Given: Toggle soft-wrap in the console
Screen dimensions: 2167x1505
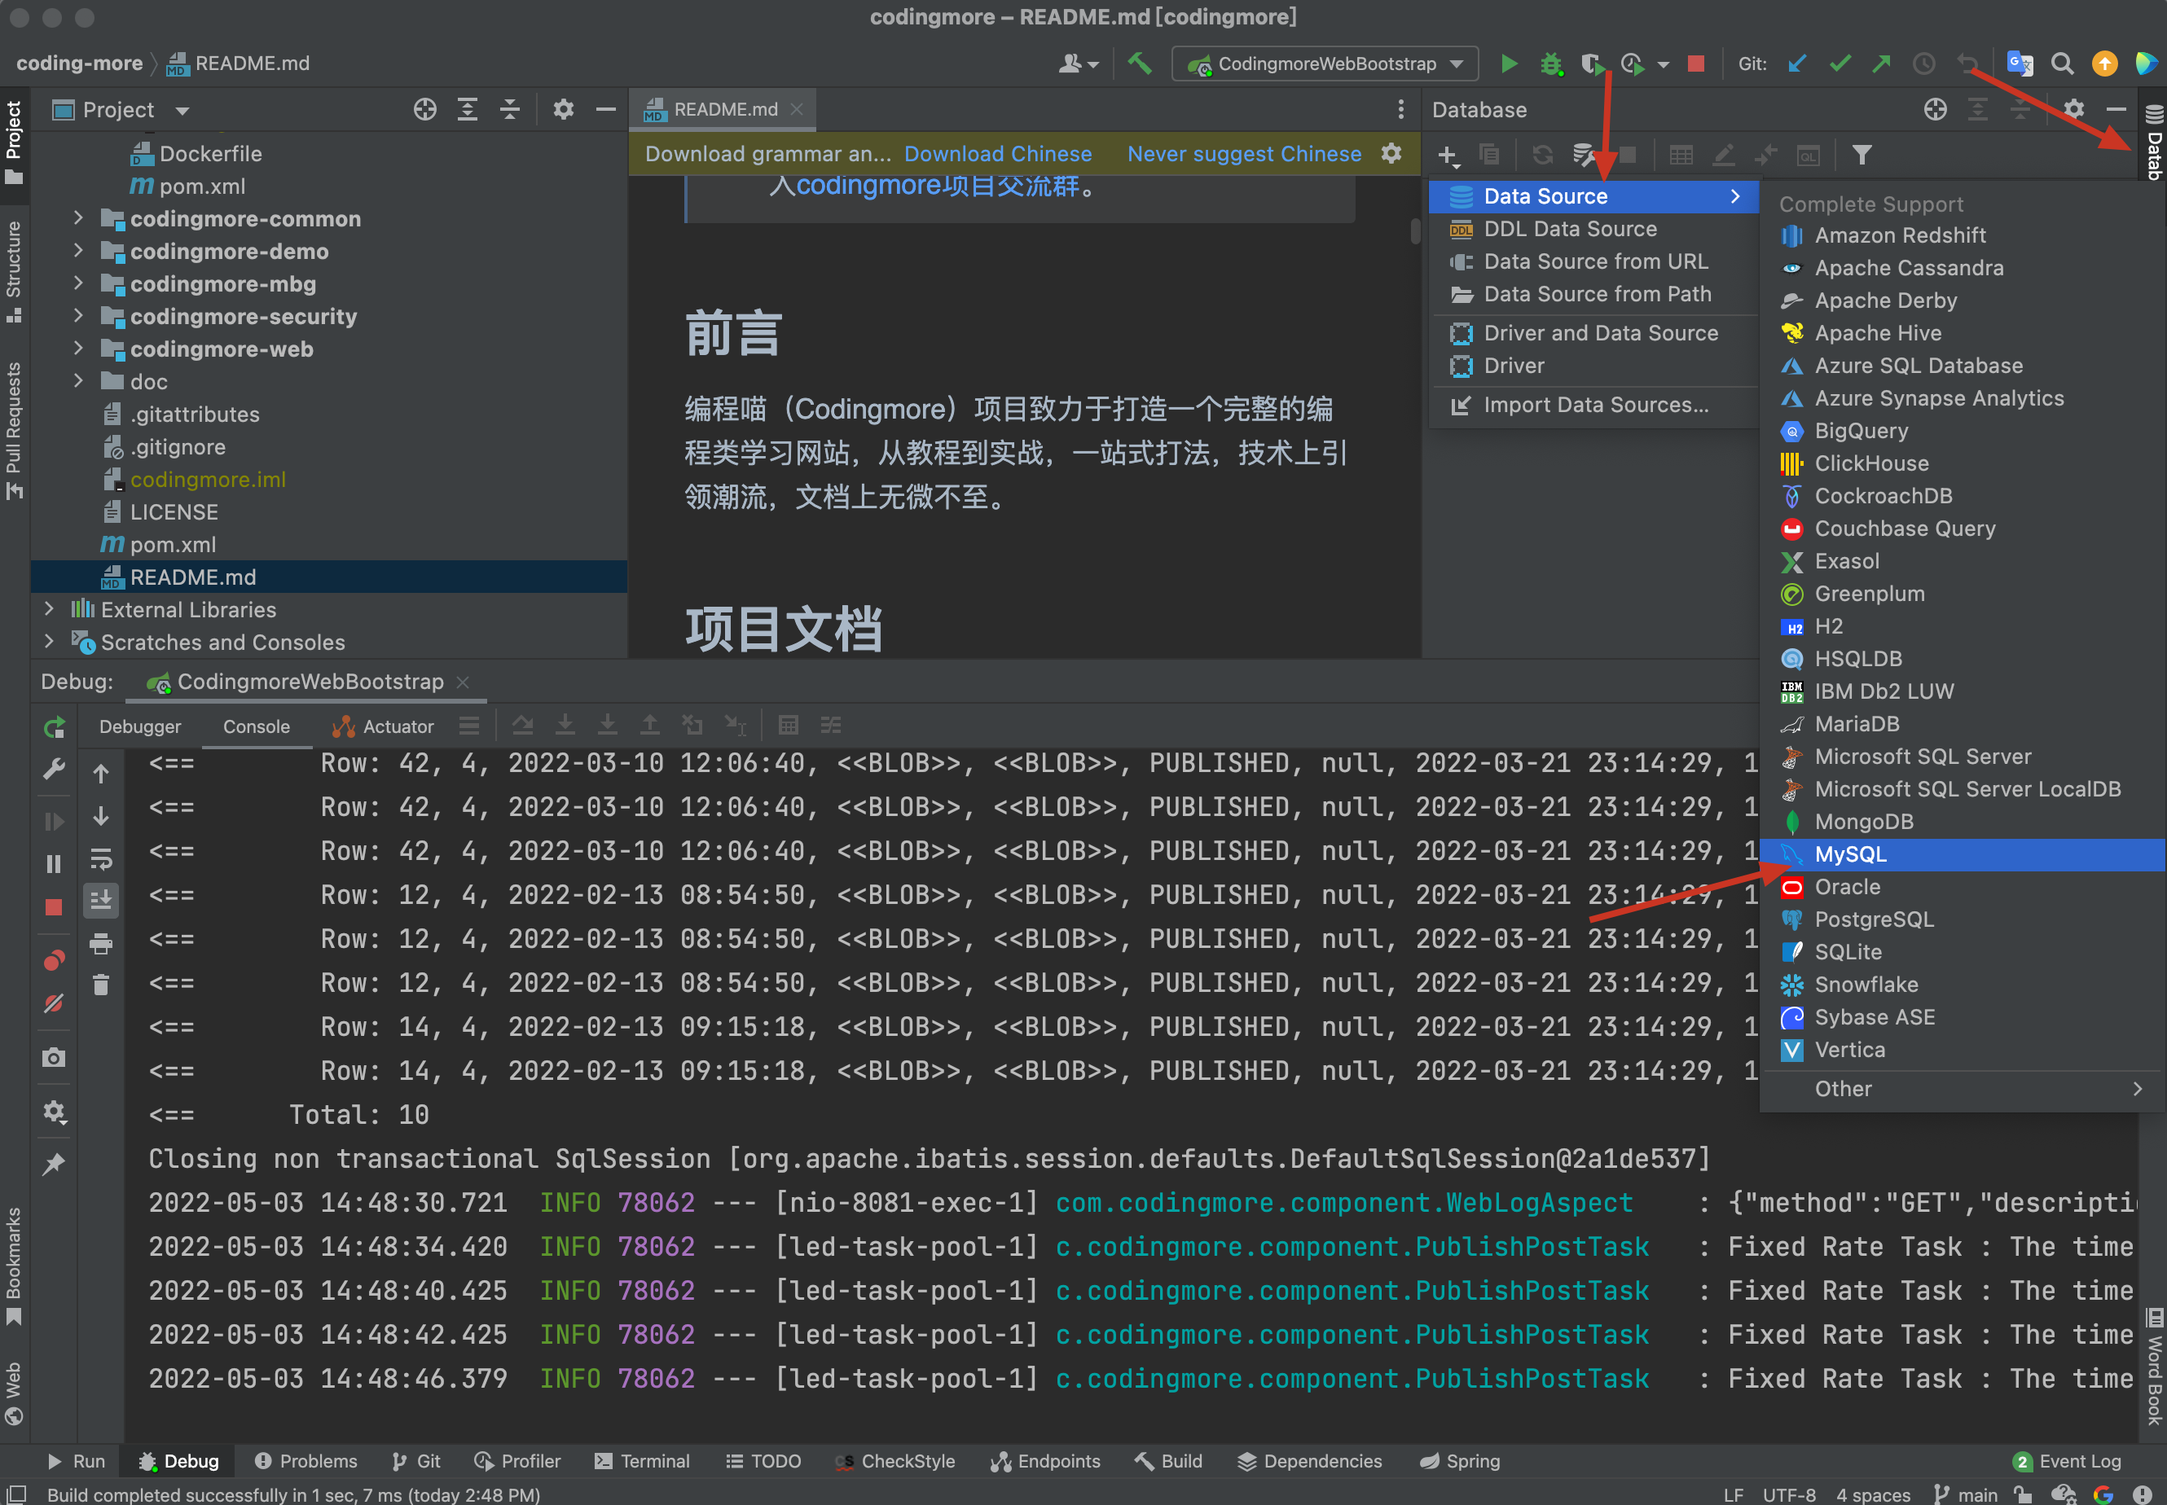Looking at the screenshot, I should point(101,859).
